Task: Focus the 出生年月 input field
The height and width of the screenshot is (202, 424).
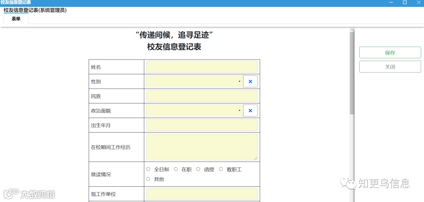Action: pyautogui.click(x=202, y=125)
